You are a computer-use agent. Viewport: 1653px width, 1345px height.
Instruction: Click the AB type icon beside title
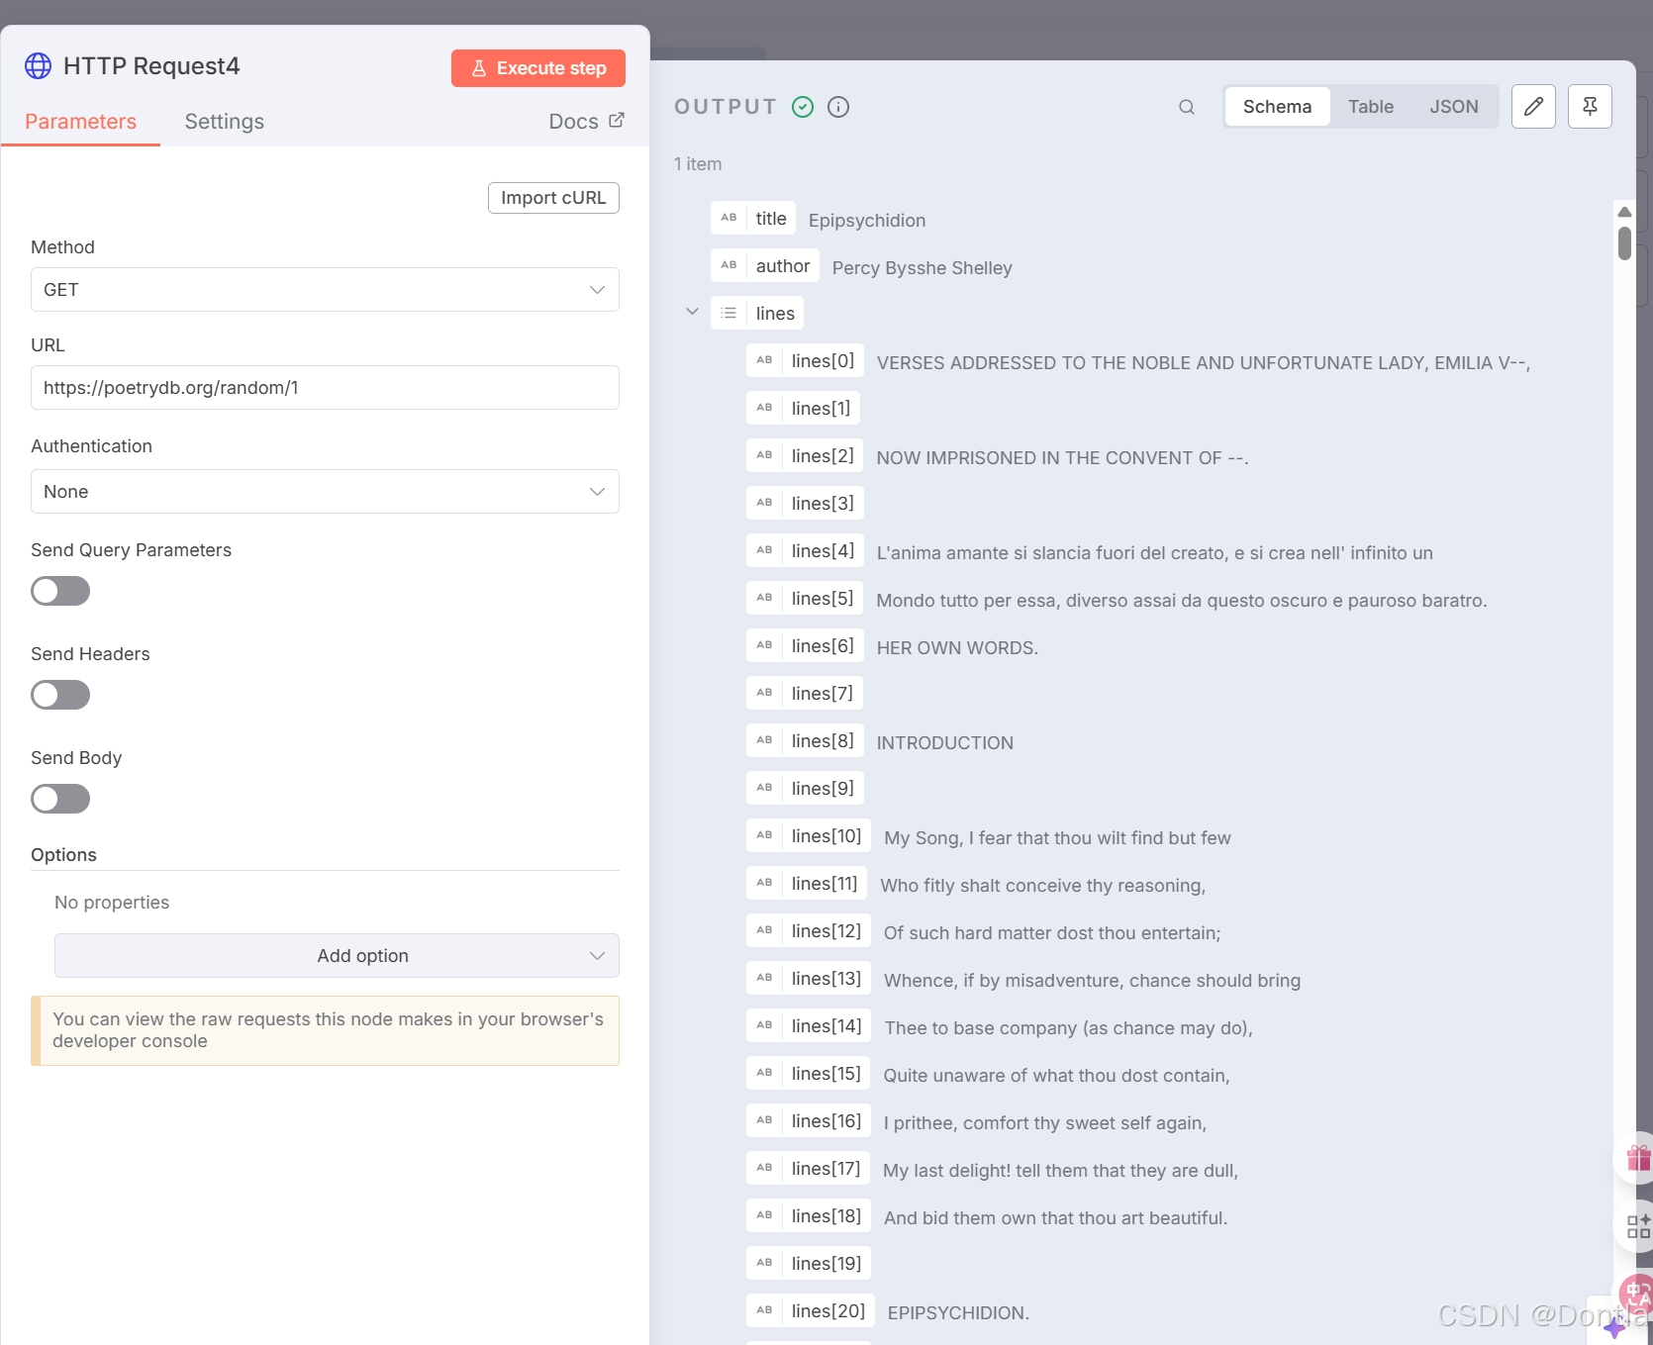729,218
